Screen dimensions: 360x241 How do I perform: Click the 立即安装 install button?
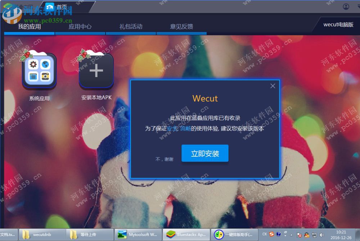pyautogui.click(x=205, y=153)
